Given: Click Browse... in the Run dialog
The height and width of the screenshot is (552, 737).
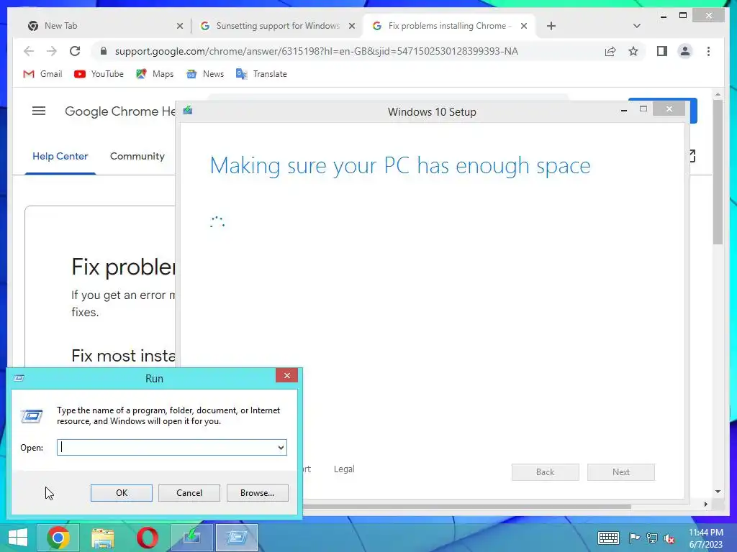Looking at the screenshot, I should click(x=257, y=493).
